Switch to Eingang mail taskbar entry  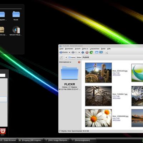30,140
